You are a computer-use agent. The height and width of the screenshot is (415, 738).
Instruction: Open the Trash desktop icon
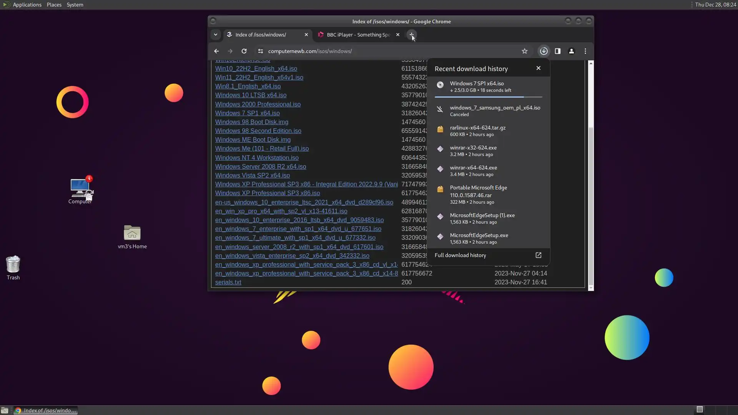click(13, 265)
